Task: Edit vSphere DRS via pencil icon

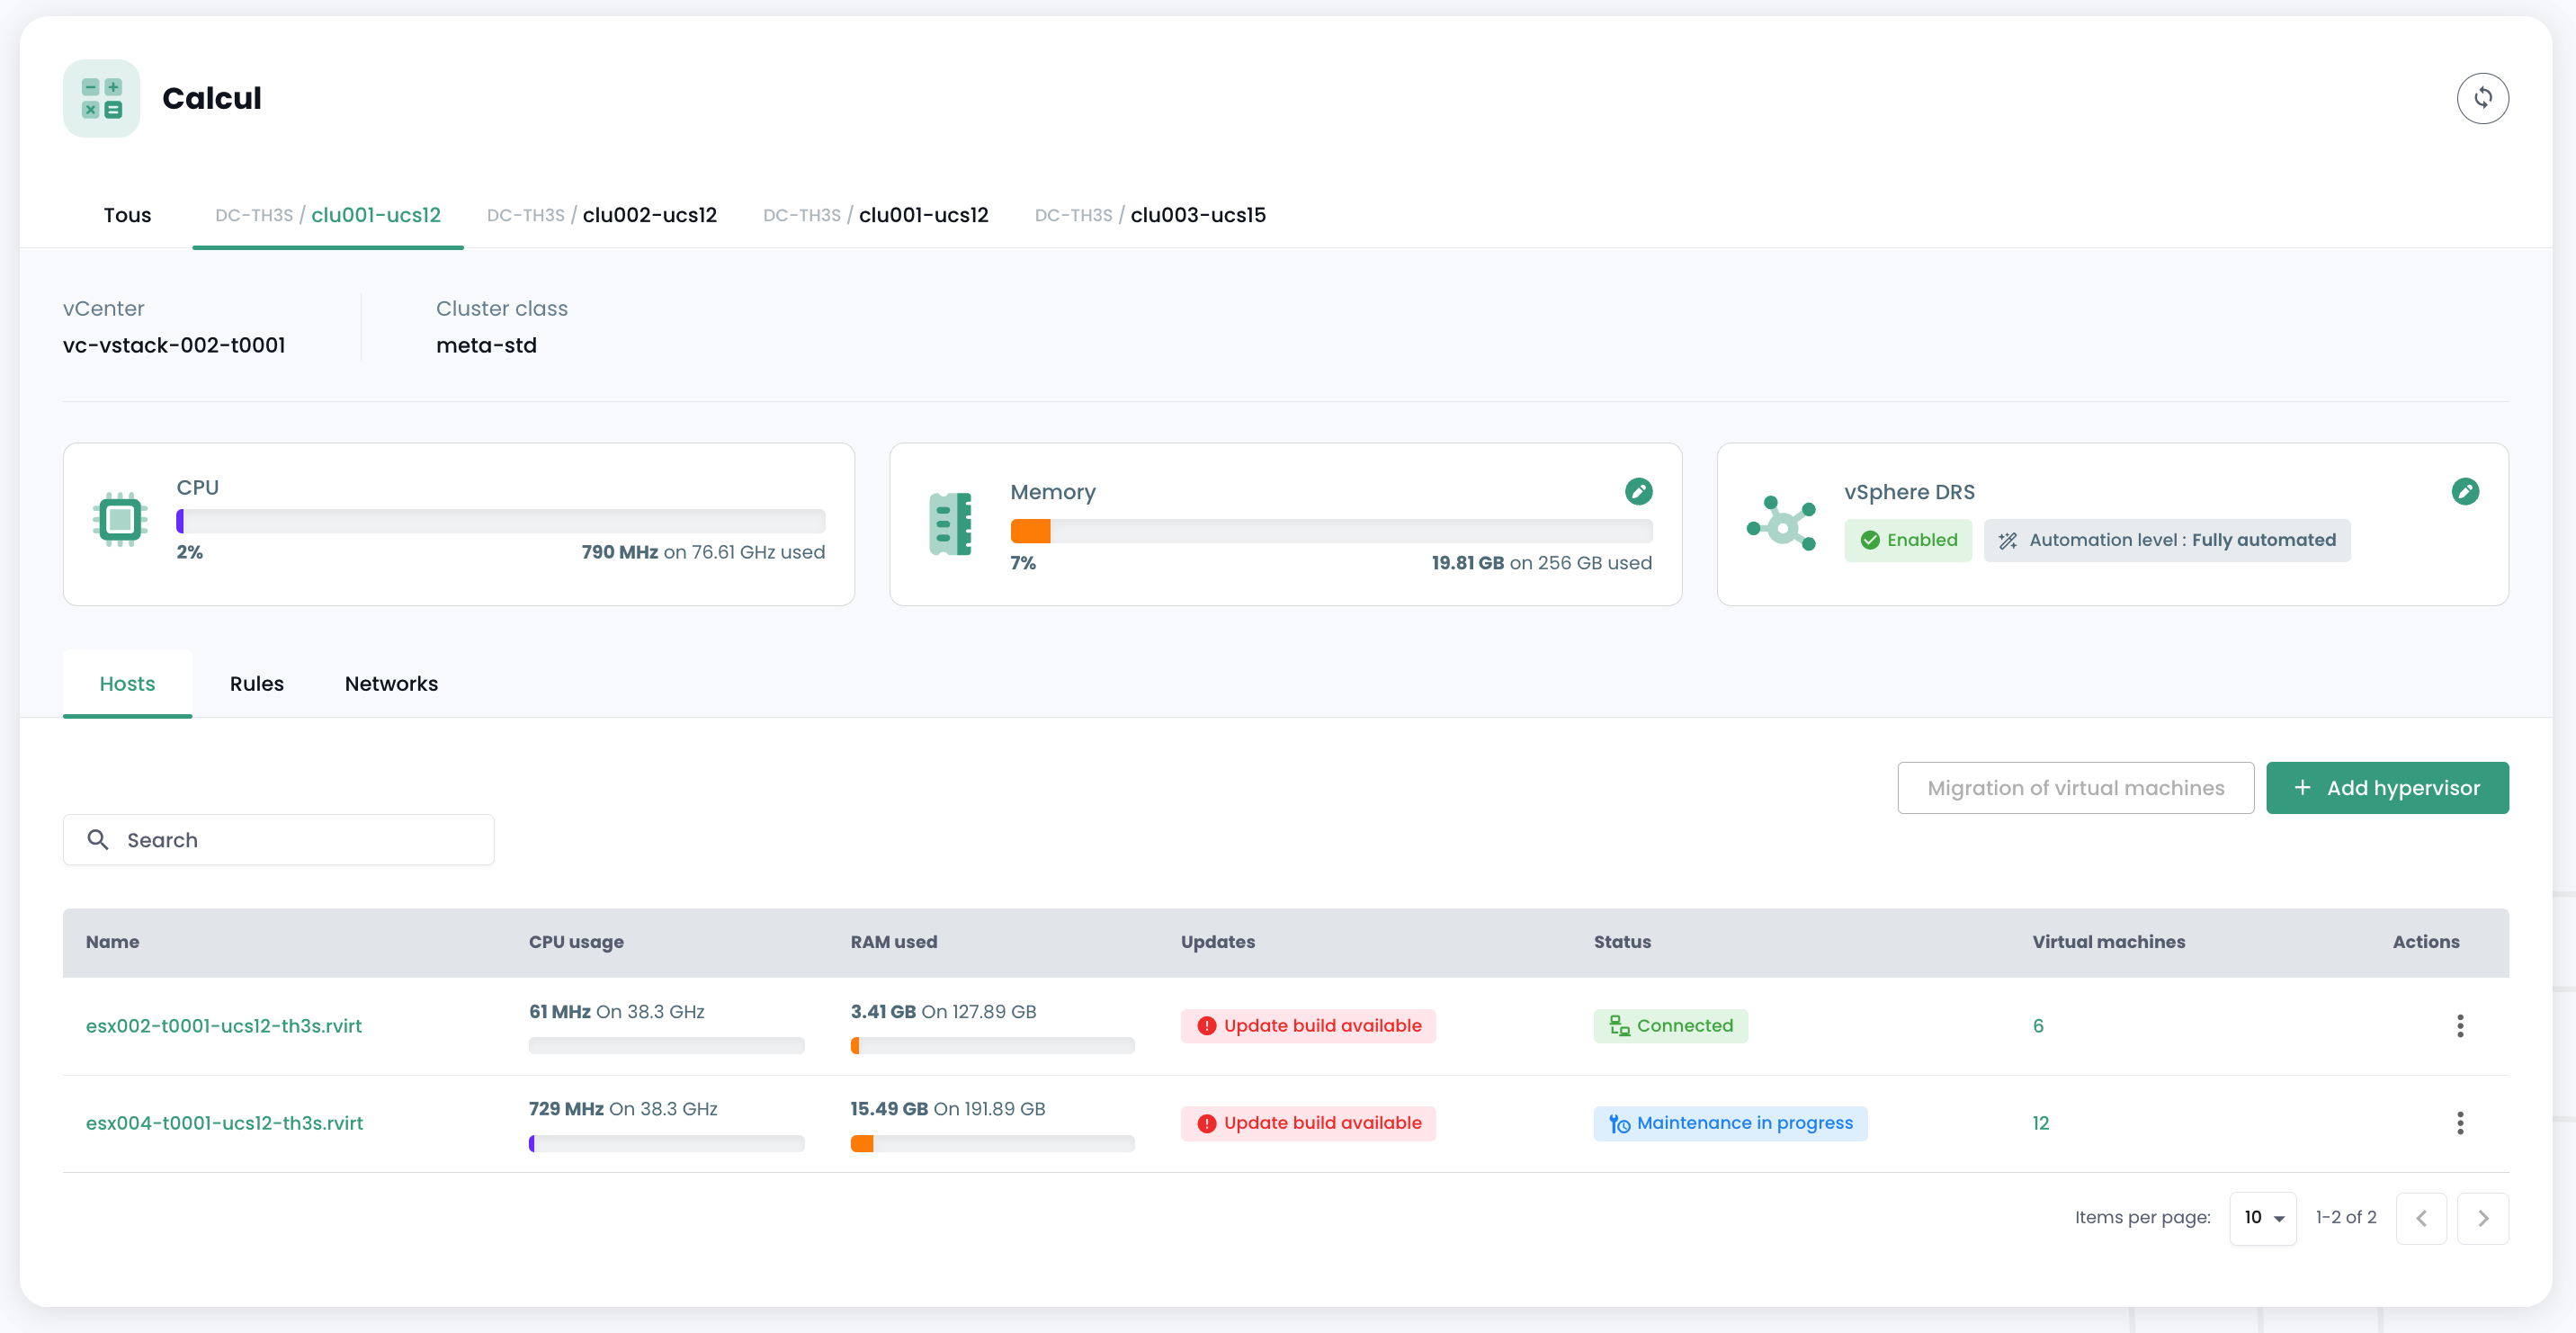Action: (2465, 491)
